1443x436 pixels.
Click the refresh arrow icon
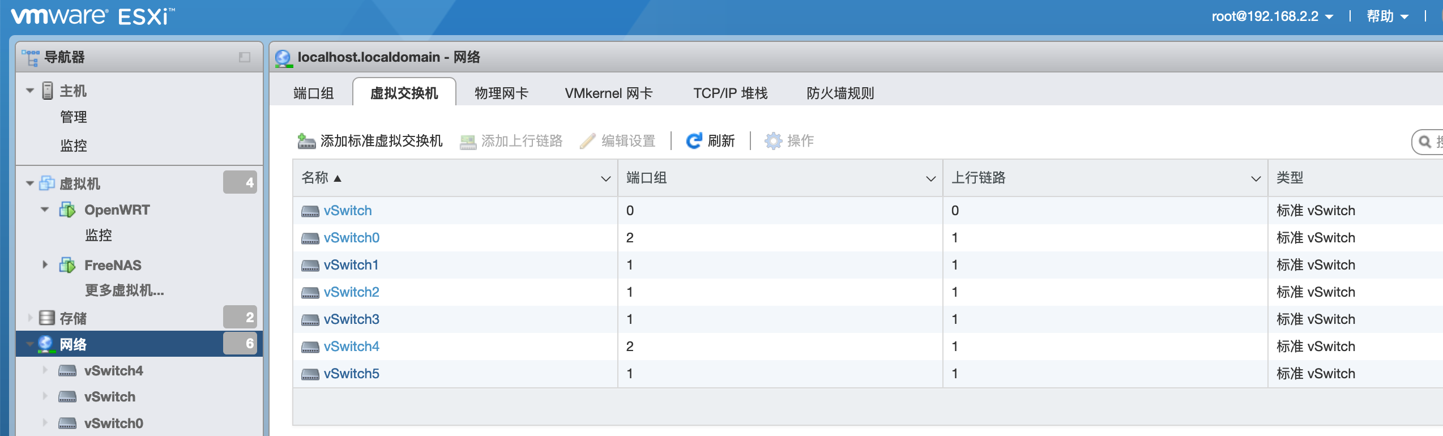pyautogui.click(x=694, y=141)
